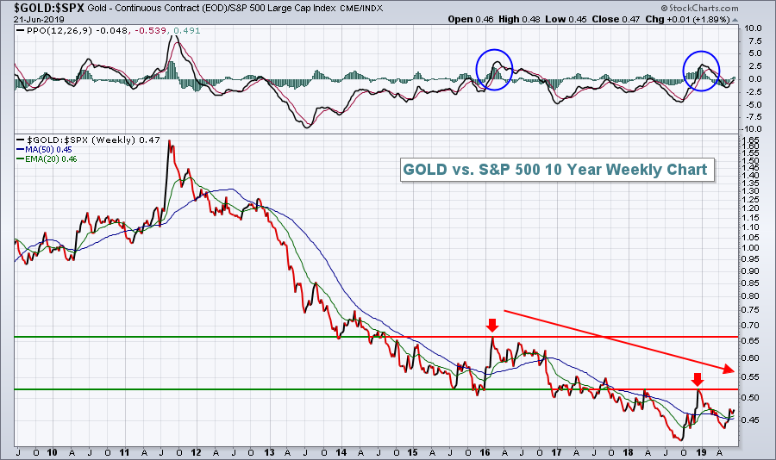Click the year 12 label on time axis
Image resolution: width=776 pixels, height=460 pixels.
[196, 452]
